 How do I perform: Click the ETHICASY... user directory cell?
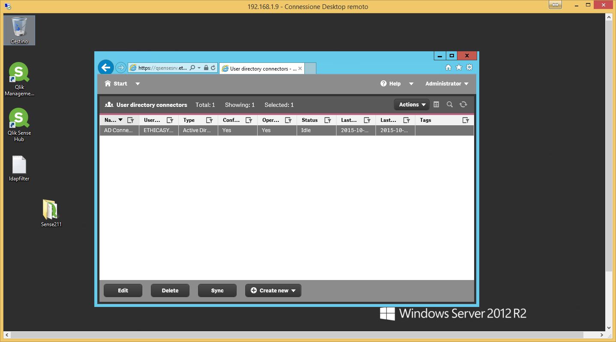point(159,130)
